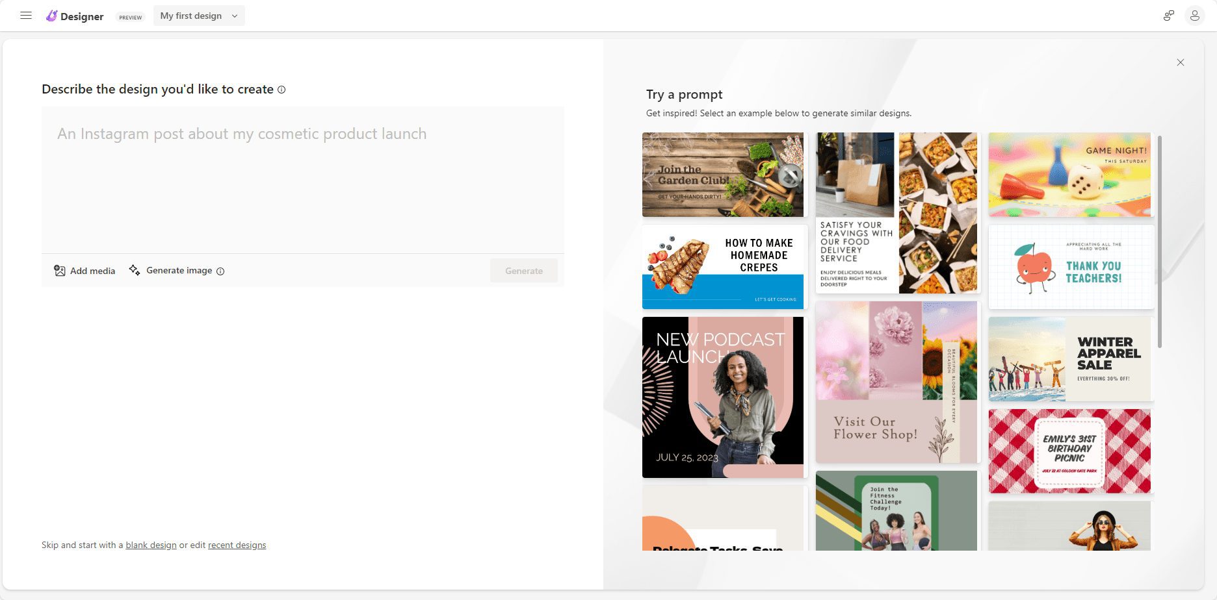Screen dimensions: 1217x600
Task: Click info icon next to design description heading
Action: tap(281, 90)
